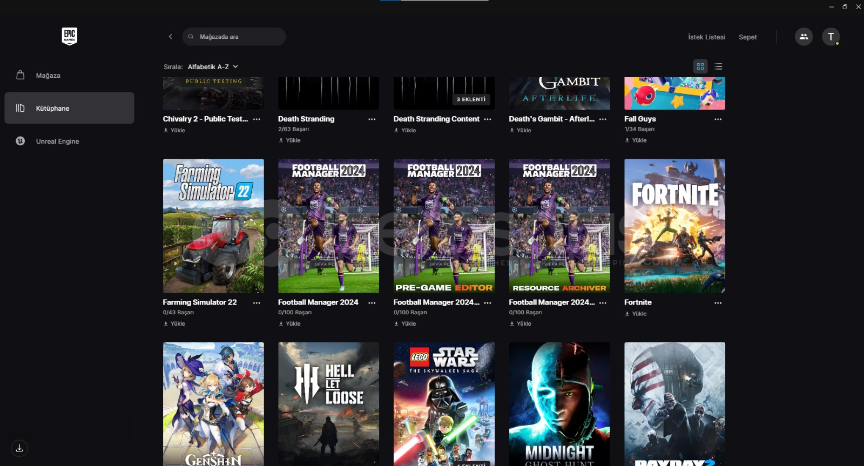The image size is (864, 466).
Task: Open options menu for Farming Simulator 22
Action: pyautogui.click(x=256, y=303)
